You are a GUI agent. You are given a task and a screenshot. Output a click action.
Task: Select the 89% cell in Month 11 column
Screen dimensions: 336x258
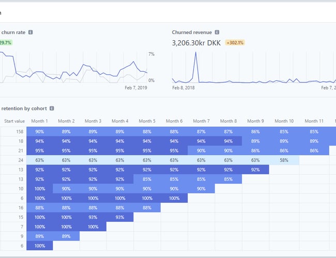pos(314,141)
